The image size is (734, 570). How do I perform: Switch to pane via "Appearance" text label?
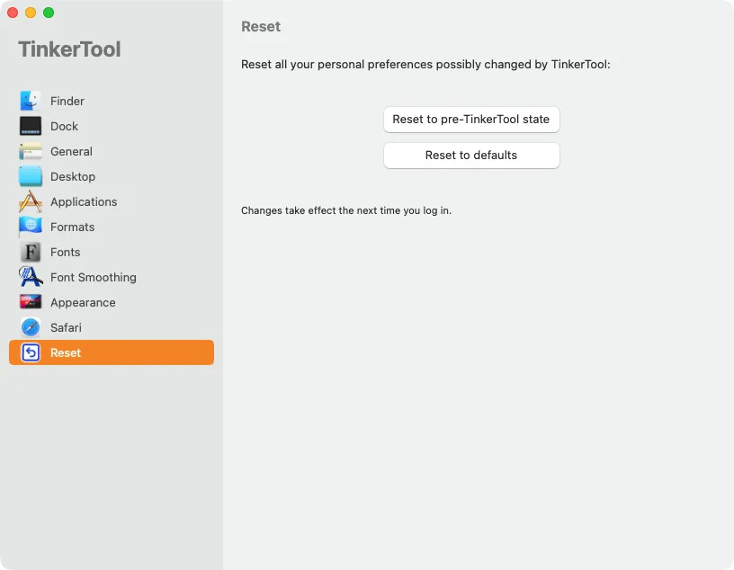[83, 302]
